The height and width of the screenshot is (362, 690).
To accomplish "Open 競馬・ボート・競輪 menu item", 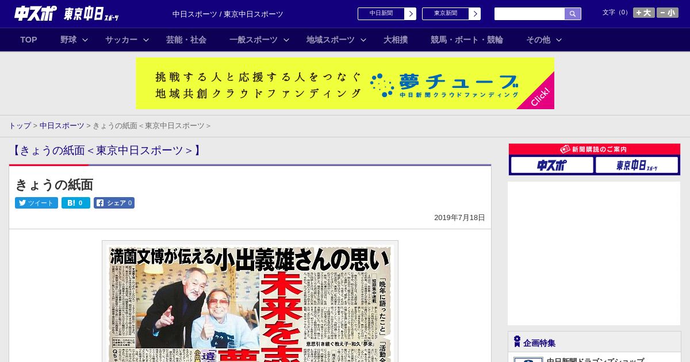I will pyautogui.click(x=467, y=40).
